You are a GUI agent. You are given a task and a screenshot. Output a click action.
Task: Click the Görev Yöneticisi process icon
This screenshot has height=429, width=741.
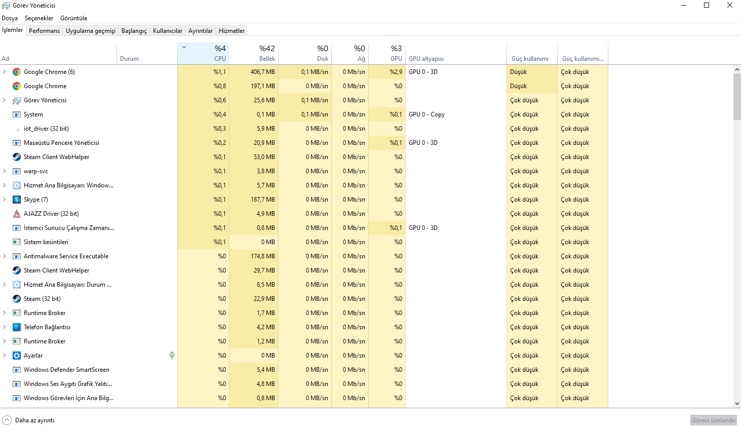[x=17, y=100]
